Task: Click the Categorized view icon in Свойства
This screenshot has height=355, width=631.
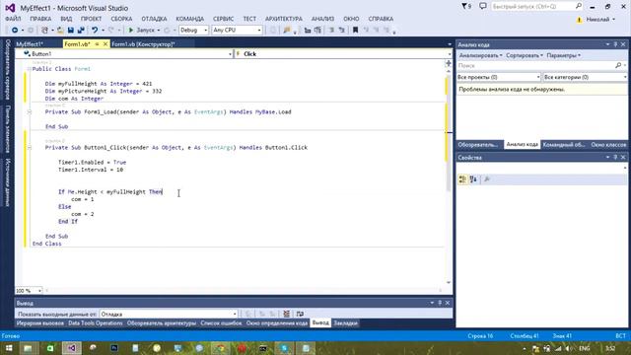Action: [462, 179]
